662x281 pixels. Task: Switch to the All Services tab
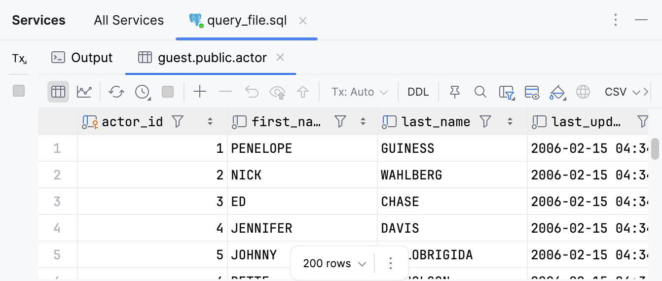129,20
